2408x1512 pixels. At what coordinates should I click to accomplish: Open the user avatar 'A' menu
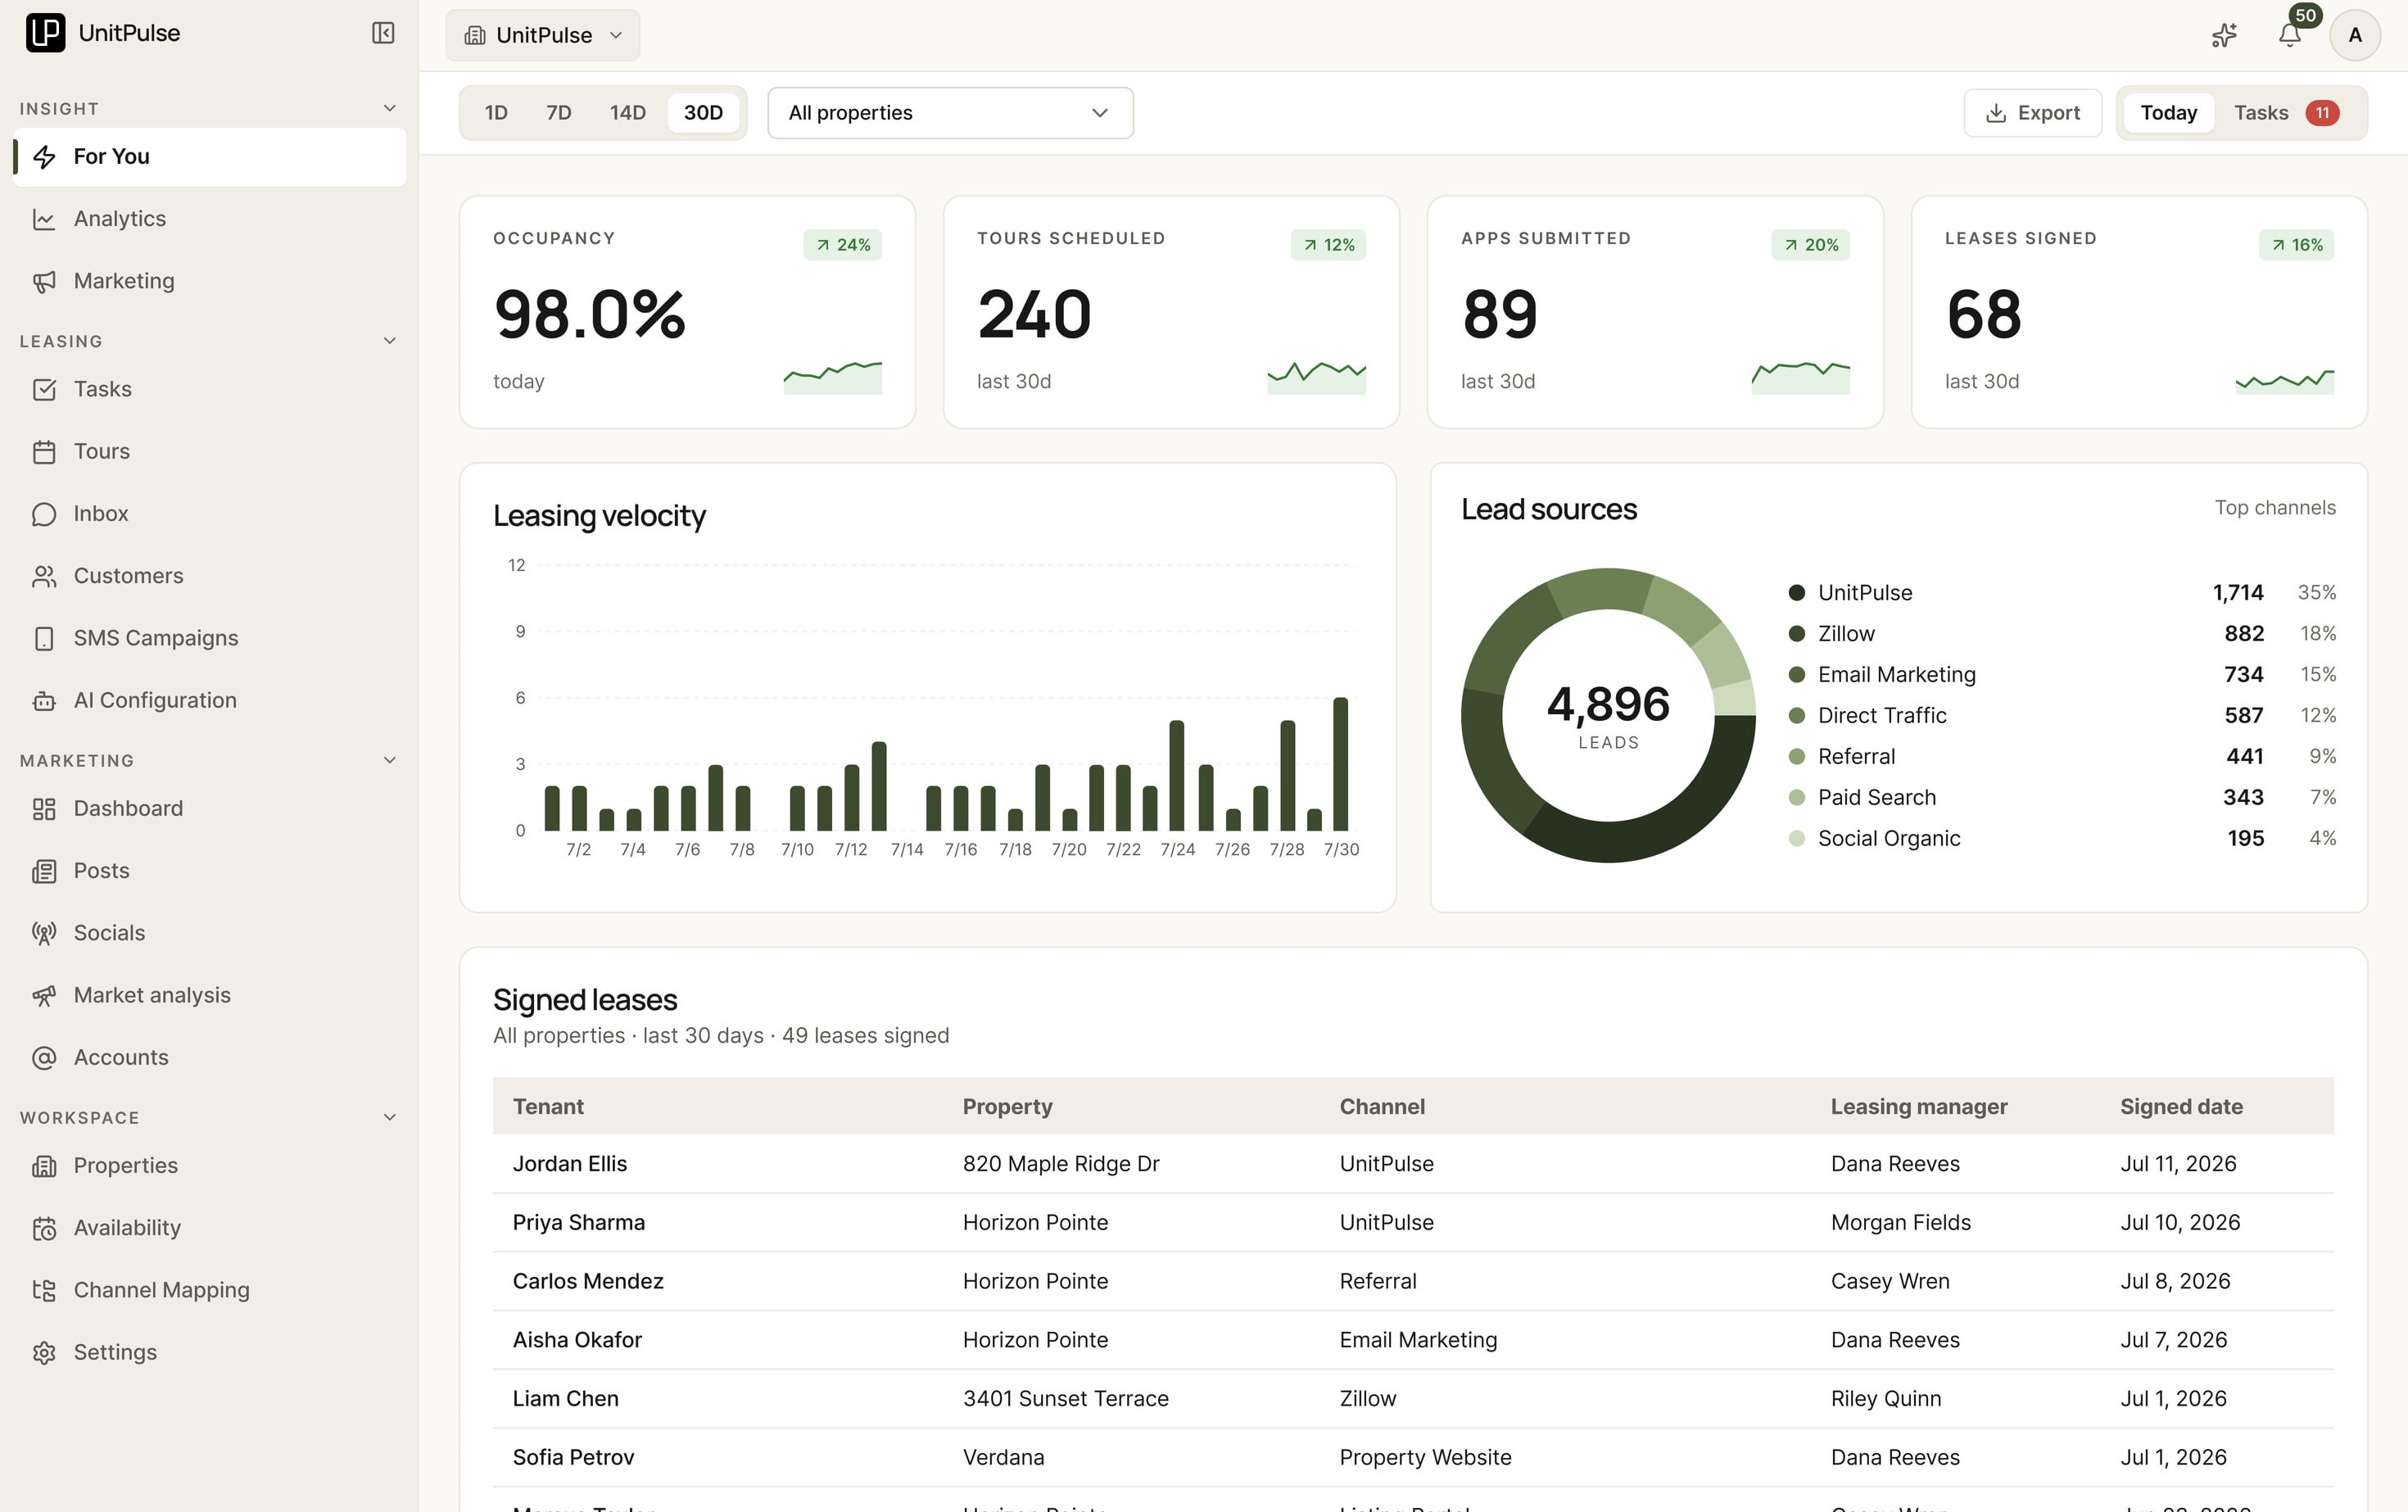point(2355,35)
